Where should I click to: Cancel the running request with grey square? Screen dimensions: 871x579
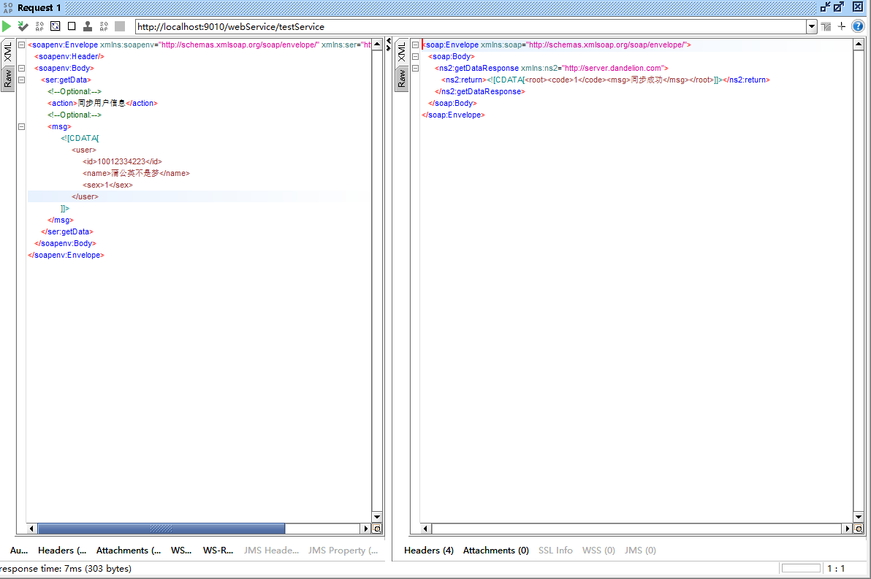click(120, 26)
